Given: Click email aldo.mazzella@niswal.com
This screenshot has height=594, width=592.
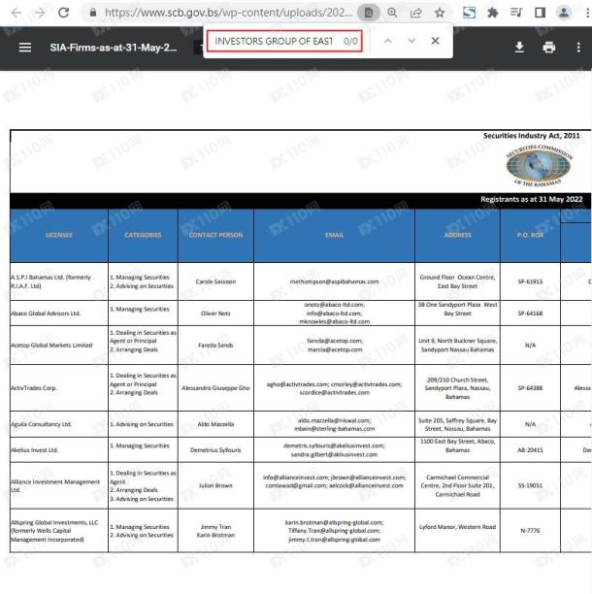Looking at the screenshot, I should (335, 420).
